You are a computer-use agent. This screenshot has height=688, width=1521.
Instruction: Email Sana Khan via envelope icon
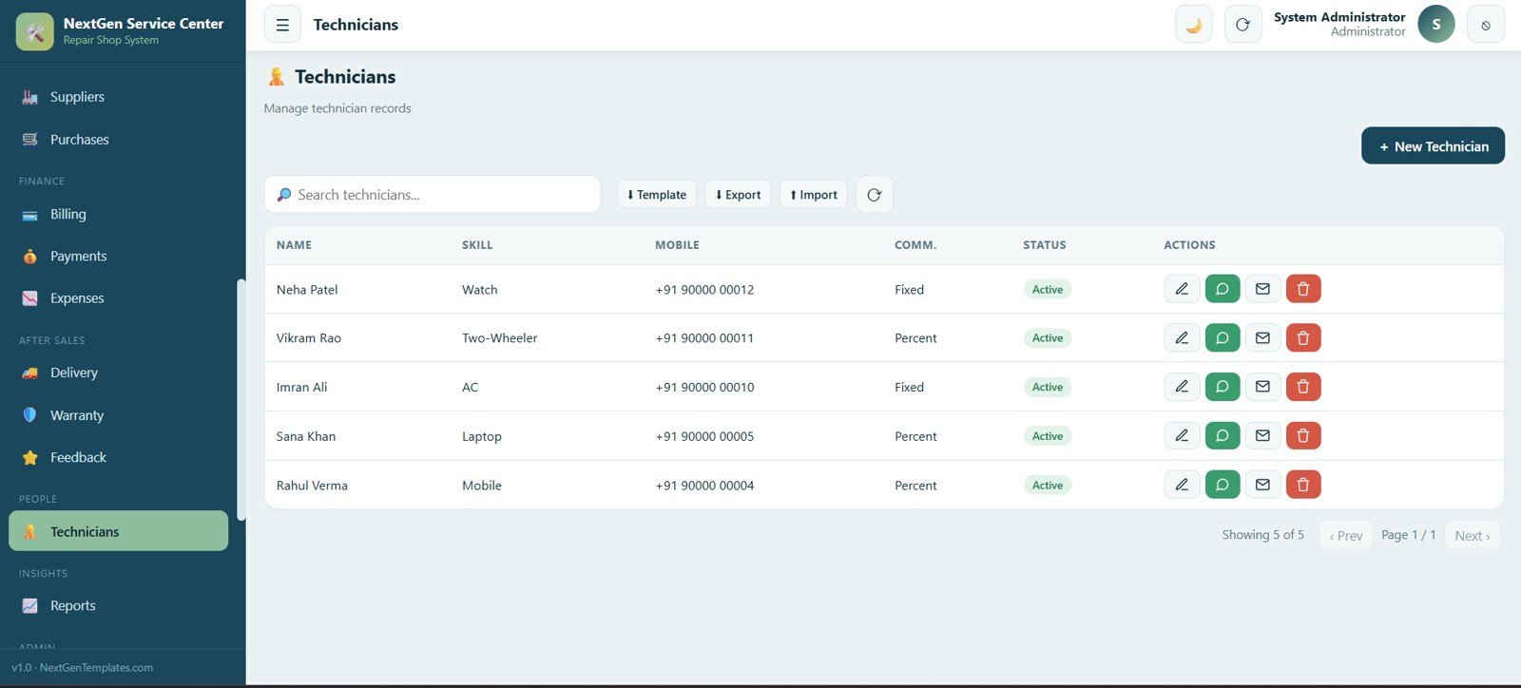(x=1262, y=435)
